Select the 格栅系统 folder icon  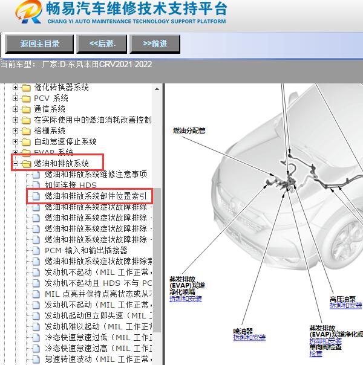26,131
